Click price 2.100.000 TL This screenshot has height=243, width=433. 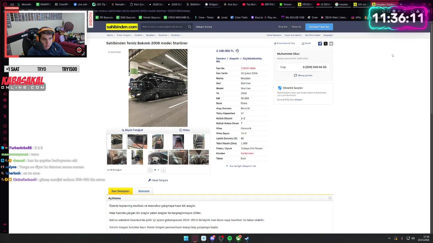(225, 51)
